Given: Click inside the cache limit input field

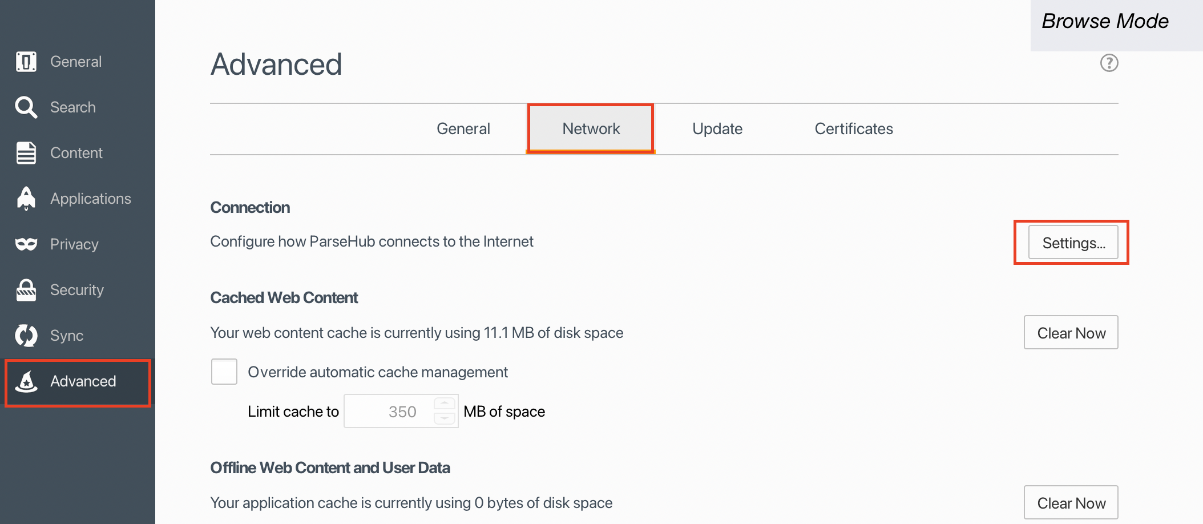Looking at the screenshot, I should [x=394, y=411].
